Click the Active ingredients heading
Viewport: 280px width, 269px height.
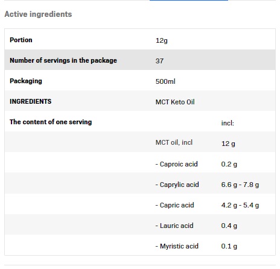click(x=38, y=14)
